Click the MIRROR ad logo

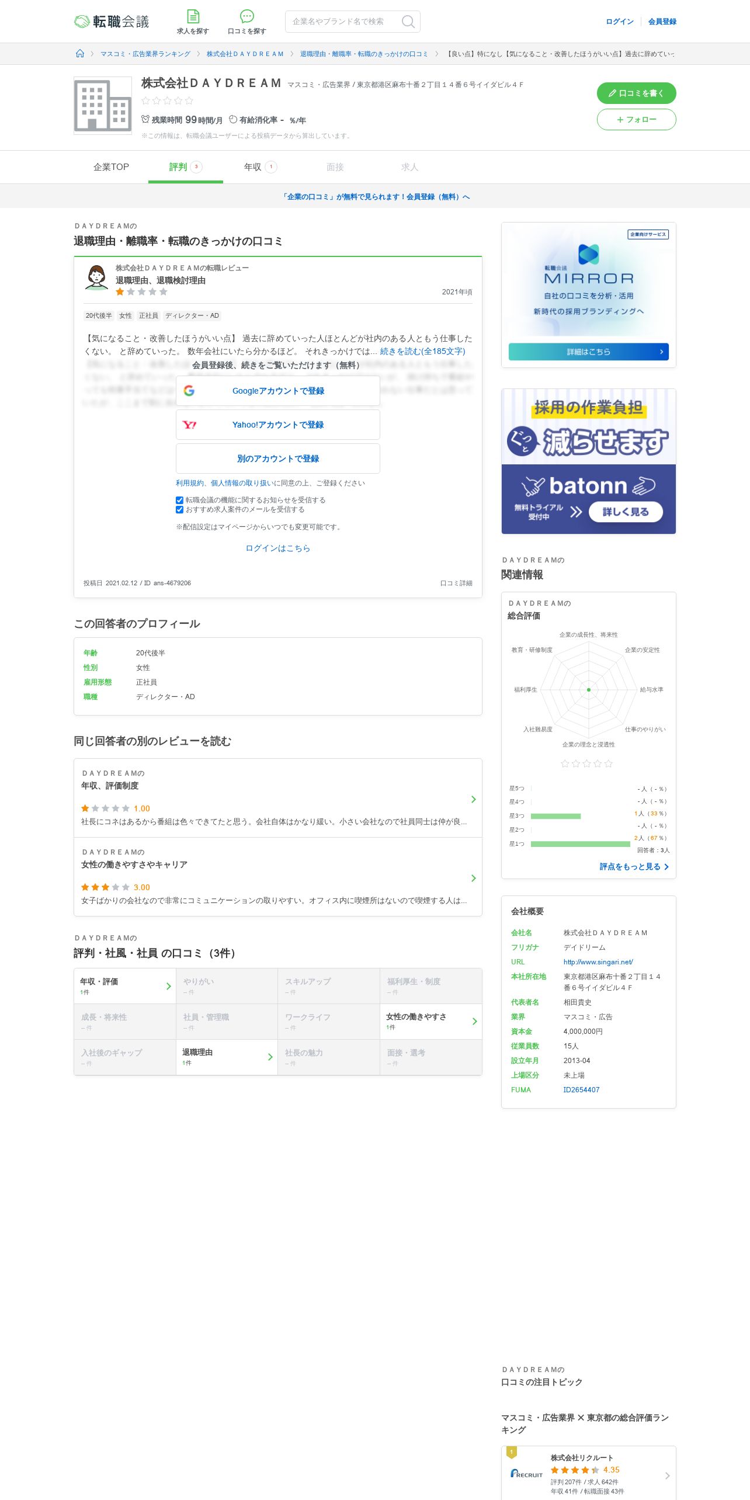coord(589,264)
